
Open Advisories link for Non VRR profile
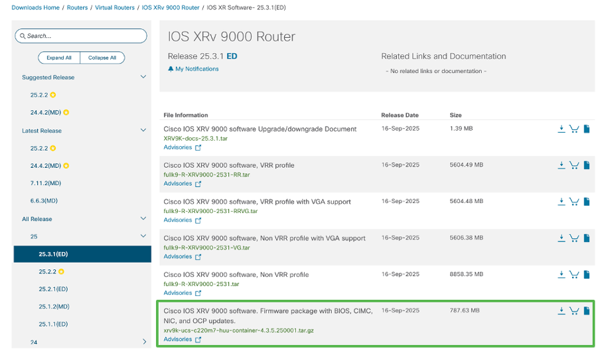178,293
